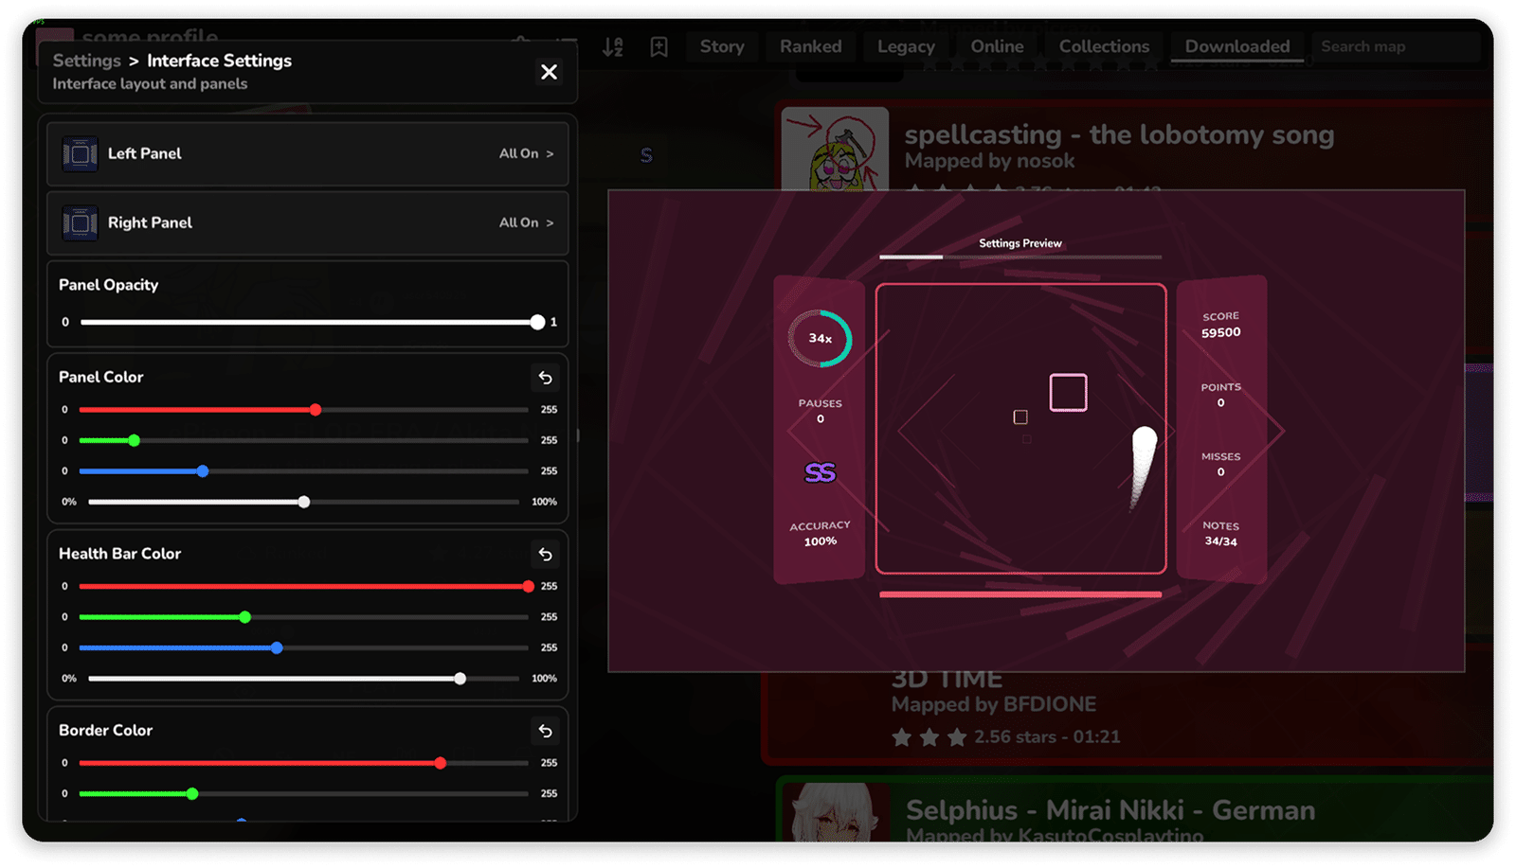This screenshot has width=1516, height=868.
Task: Go back to Settings breadcrumb
Action: pos(87,61)
